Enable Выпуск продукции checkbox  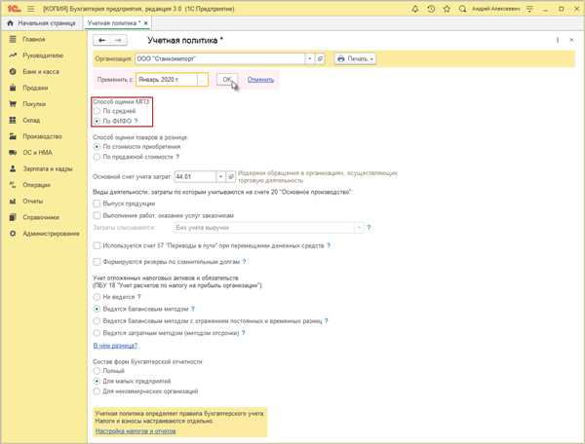[x=97, y=203]
